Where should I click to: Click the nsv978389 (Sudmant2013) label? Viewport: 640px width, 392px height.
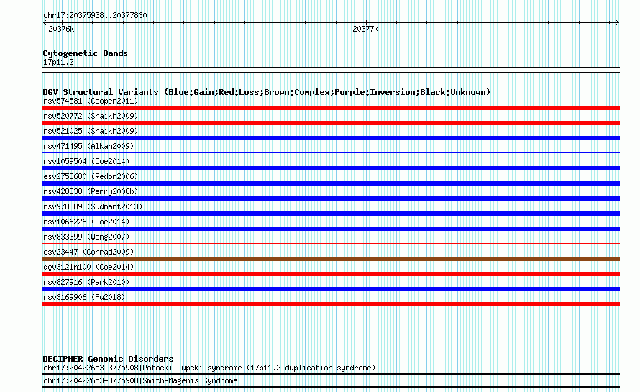93,206
